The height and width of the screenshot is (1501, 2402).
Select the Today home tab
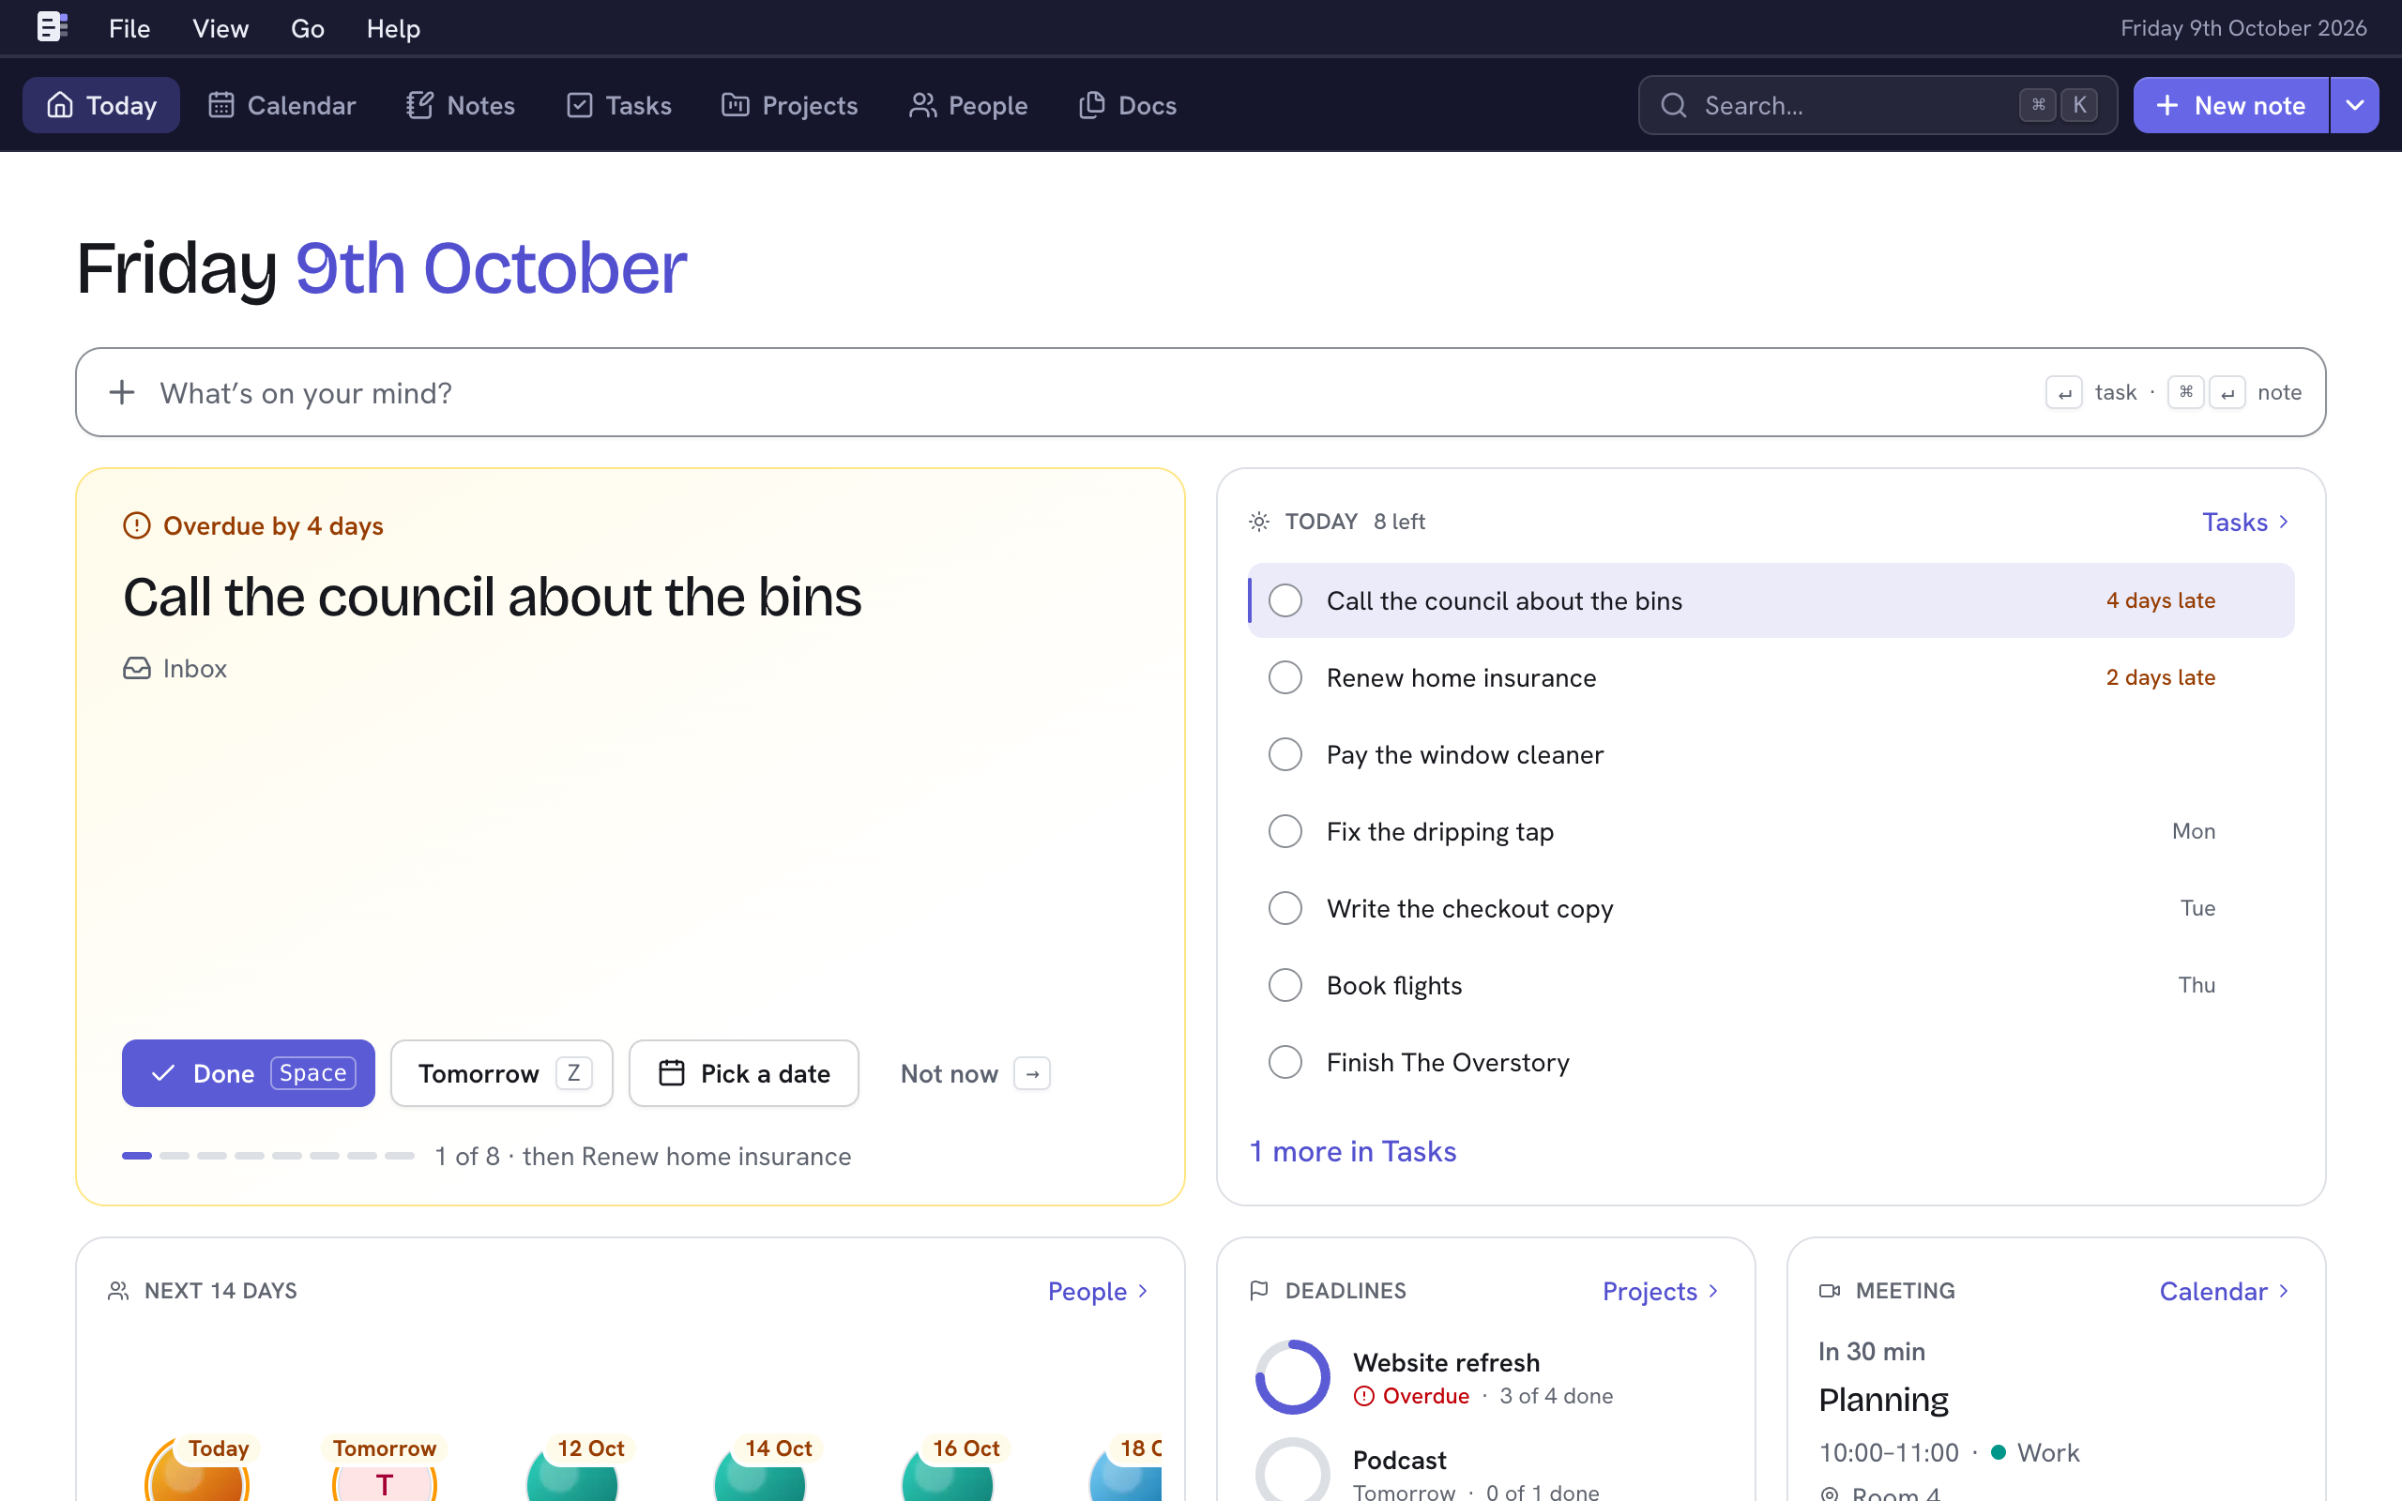point(101,105)
